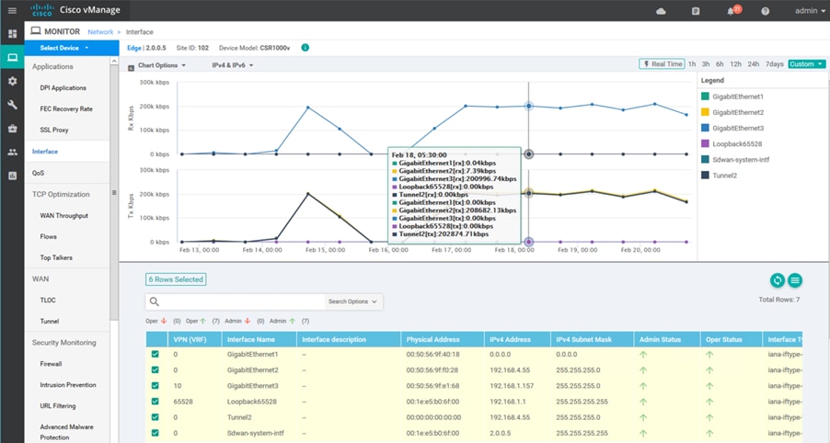Open WAN Throughput menu item
This screenshot has width=830, height=443.
click(64, 216)
